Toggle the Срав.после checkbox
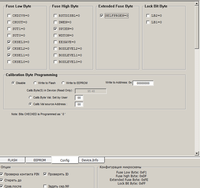Viewport: 200px width, 188px height. pos(1,186)
